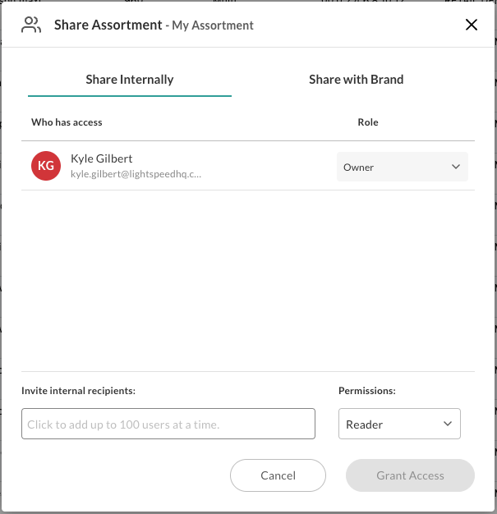Image resolution: width=497 pixels, height=514 pixels.
Task: Click the Role column header
Action: point(368,122)
